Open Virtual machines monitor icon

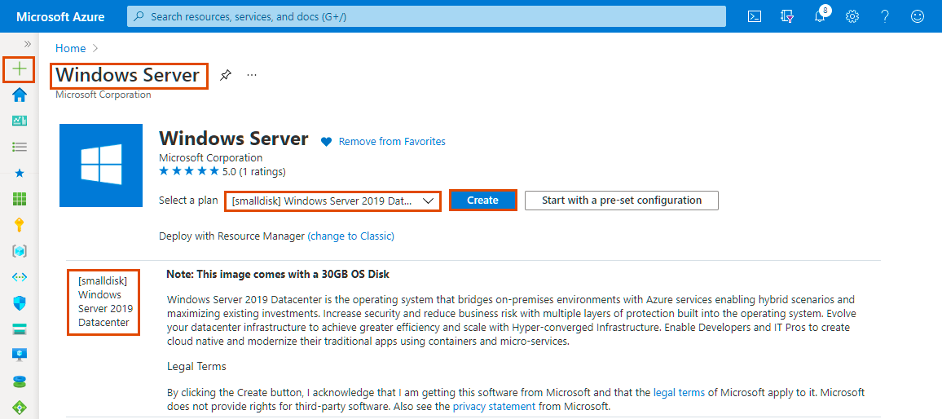pos(20,355)
